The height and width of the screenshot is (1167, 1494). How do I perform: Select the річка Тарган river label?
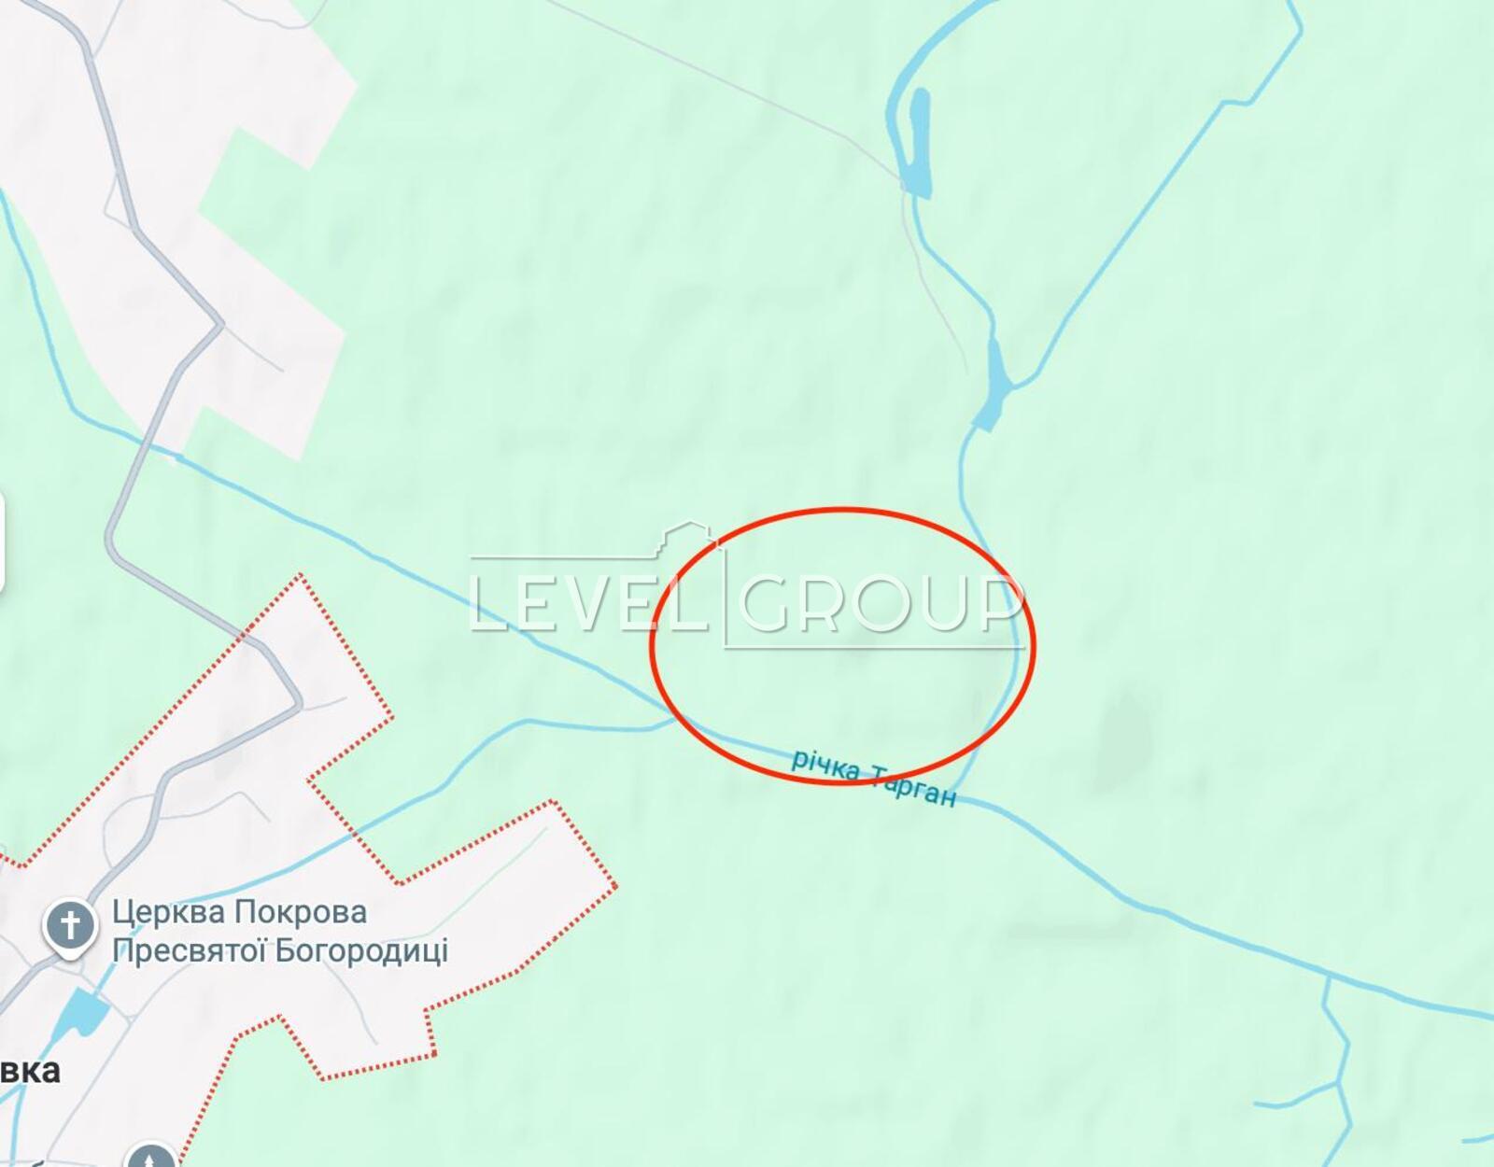(x=874, y=777)
